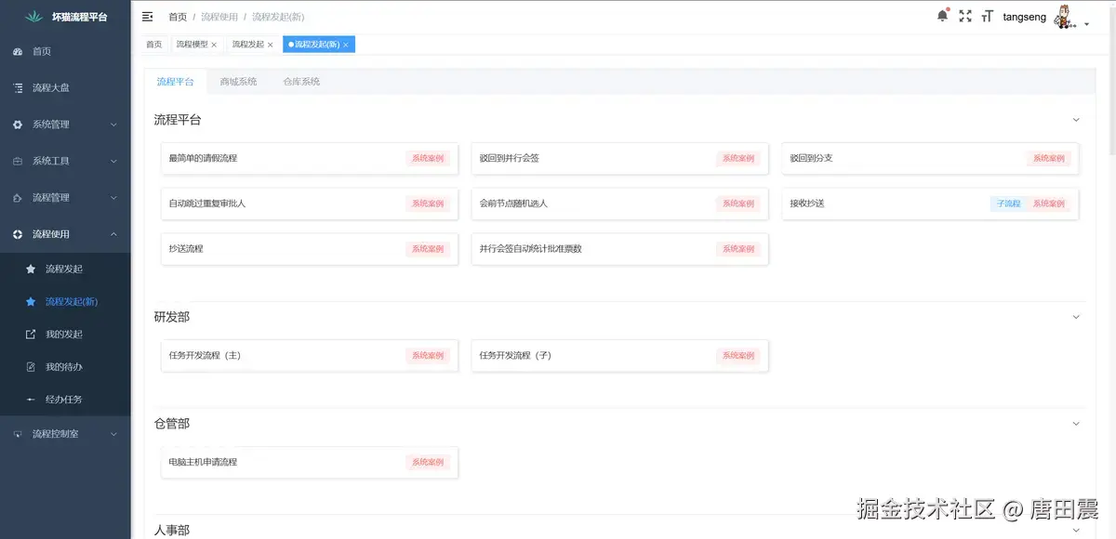Start the 驳回到分支 card
Image resolution: width=1116 pixels, height=539 pixels.
(930, 158)
